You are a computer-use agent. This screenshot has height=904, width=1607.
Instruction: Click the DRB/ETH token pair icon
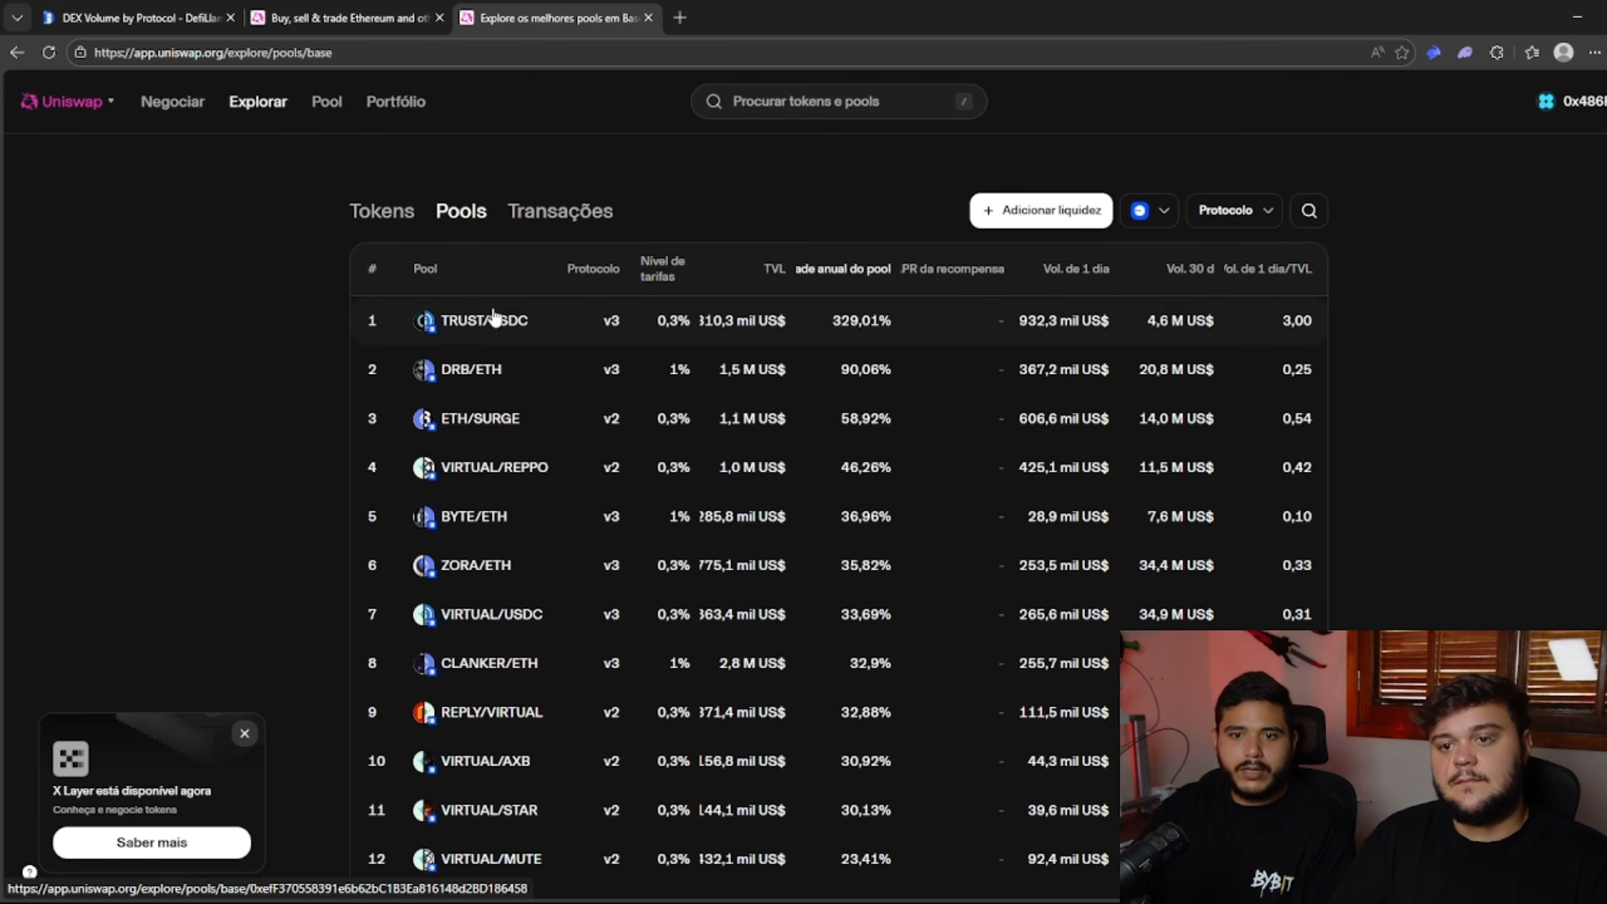click(424, 370)
